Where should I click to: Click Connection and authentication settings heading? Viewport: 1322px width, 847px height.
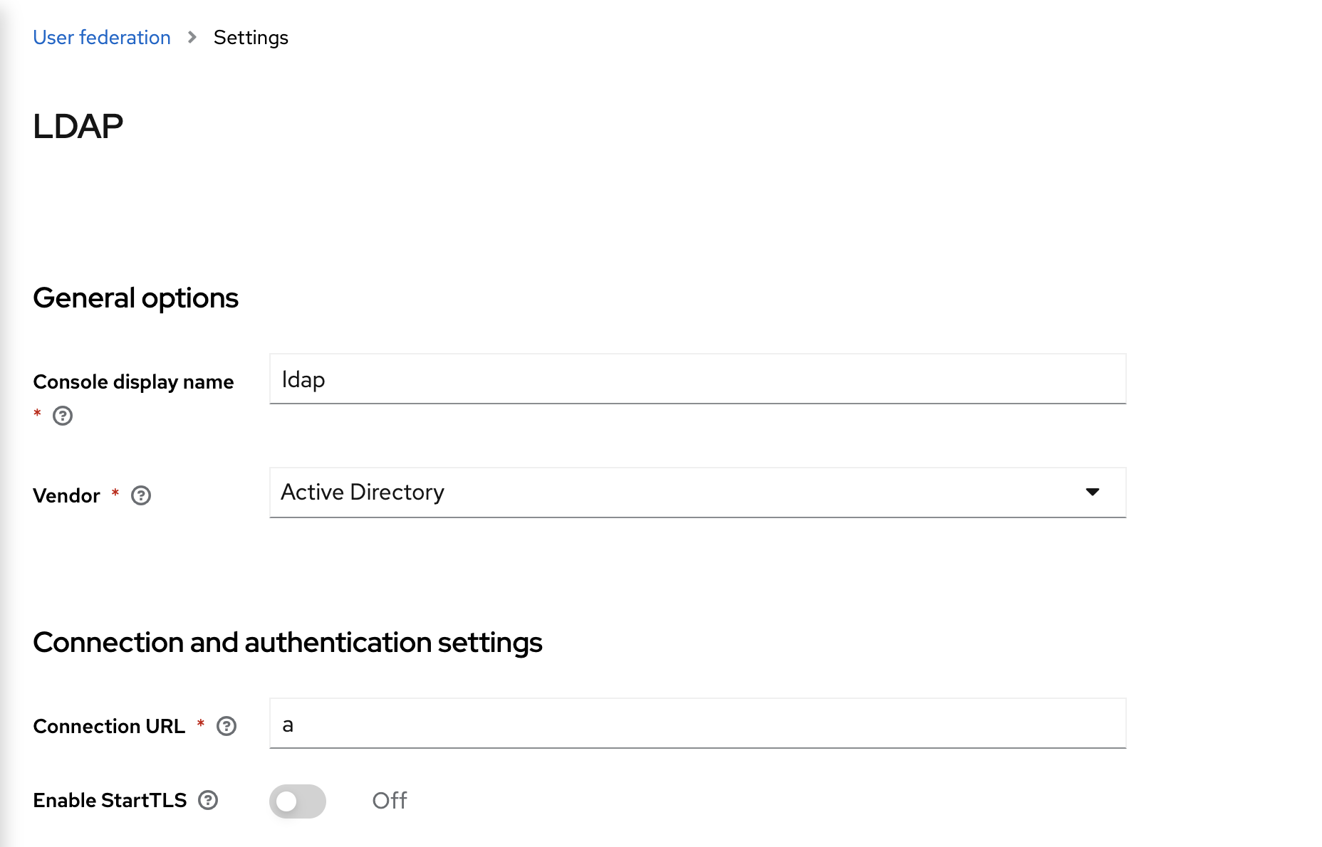point(287,642)
